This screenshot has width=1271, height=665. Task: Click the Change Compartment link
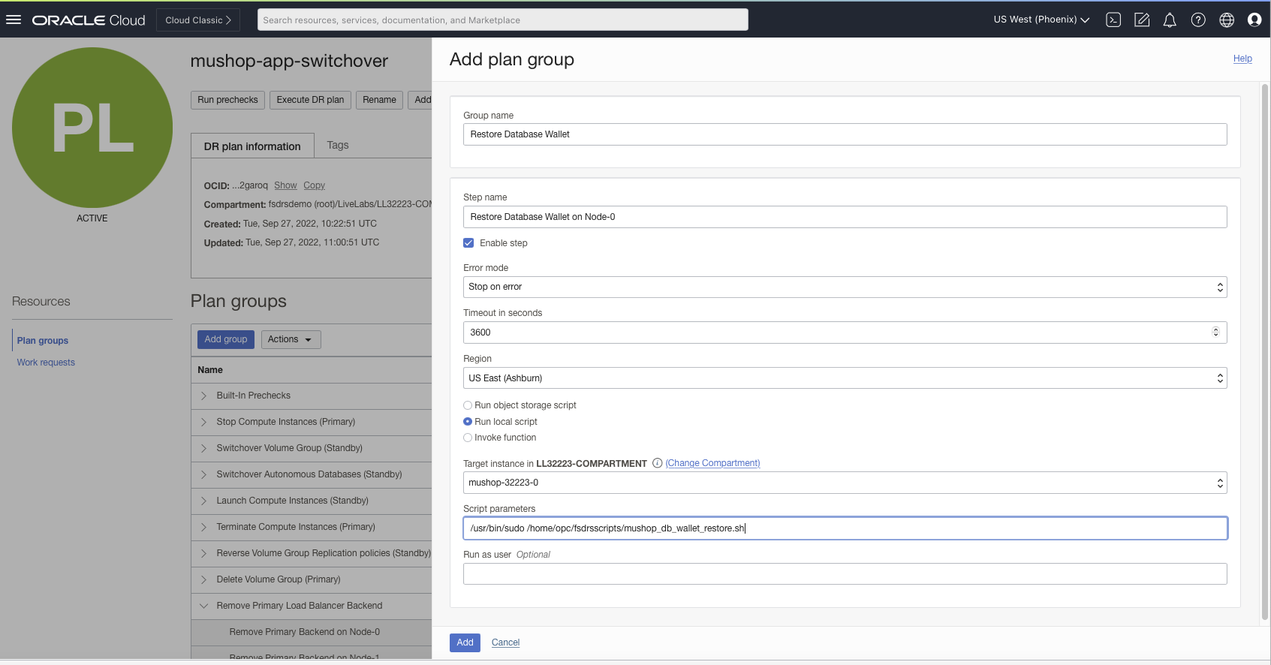(x=712, y=463)
